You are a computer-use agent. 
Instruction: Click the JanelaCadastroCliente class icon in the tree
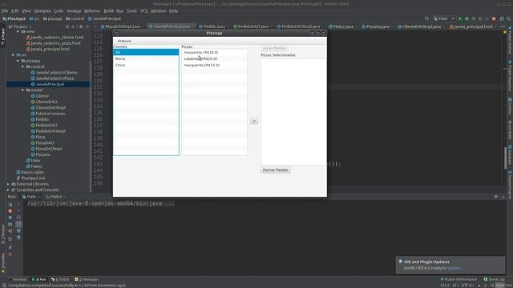coord(33,73)
